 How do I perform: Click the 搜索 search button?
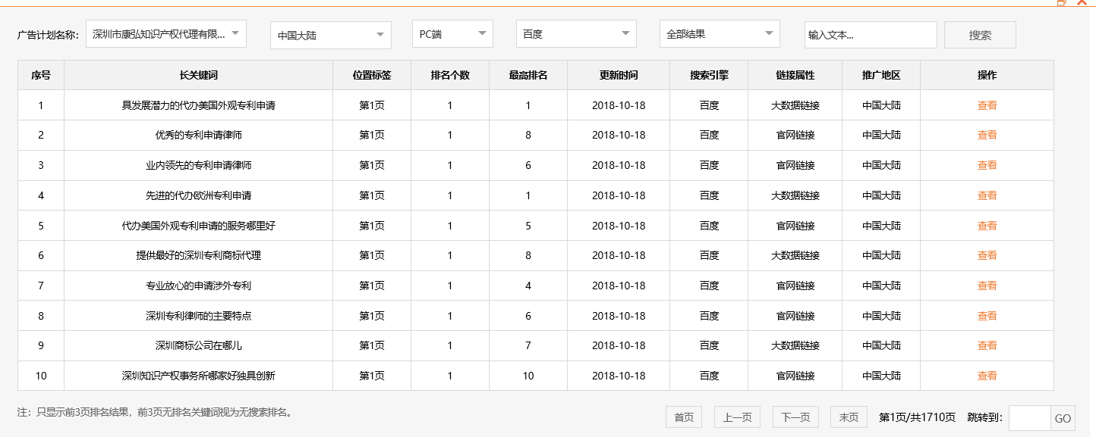[x=978, y=34]
